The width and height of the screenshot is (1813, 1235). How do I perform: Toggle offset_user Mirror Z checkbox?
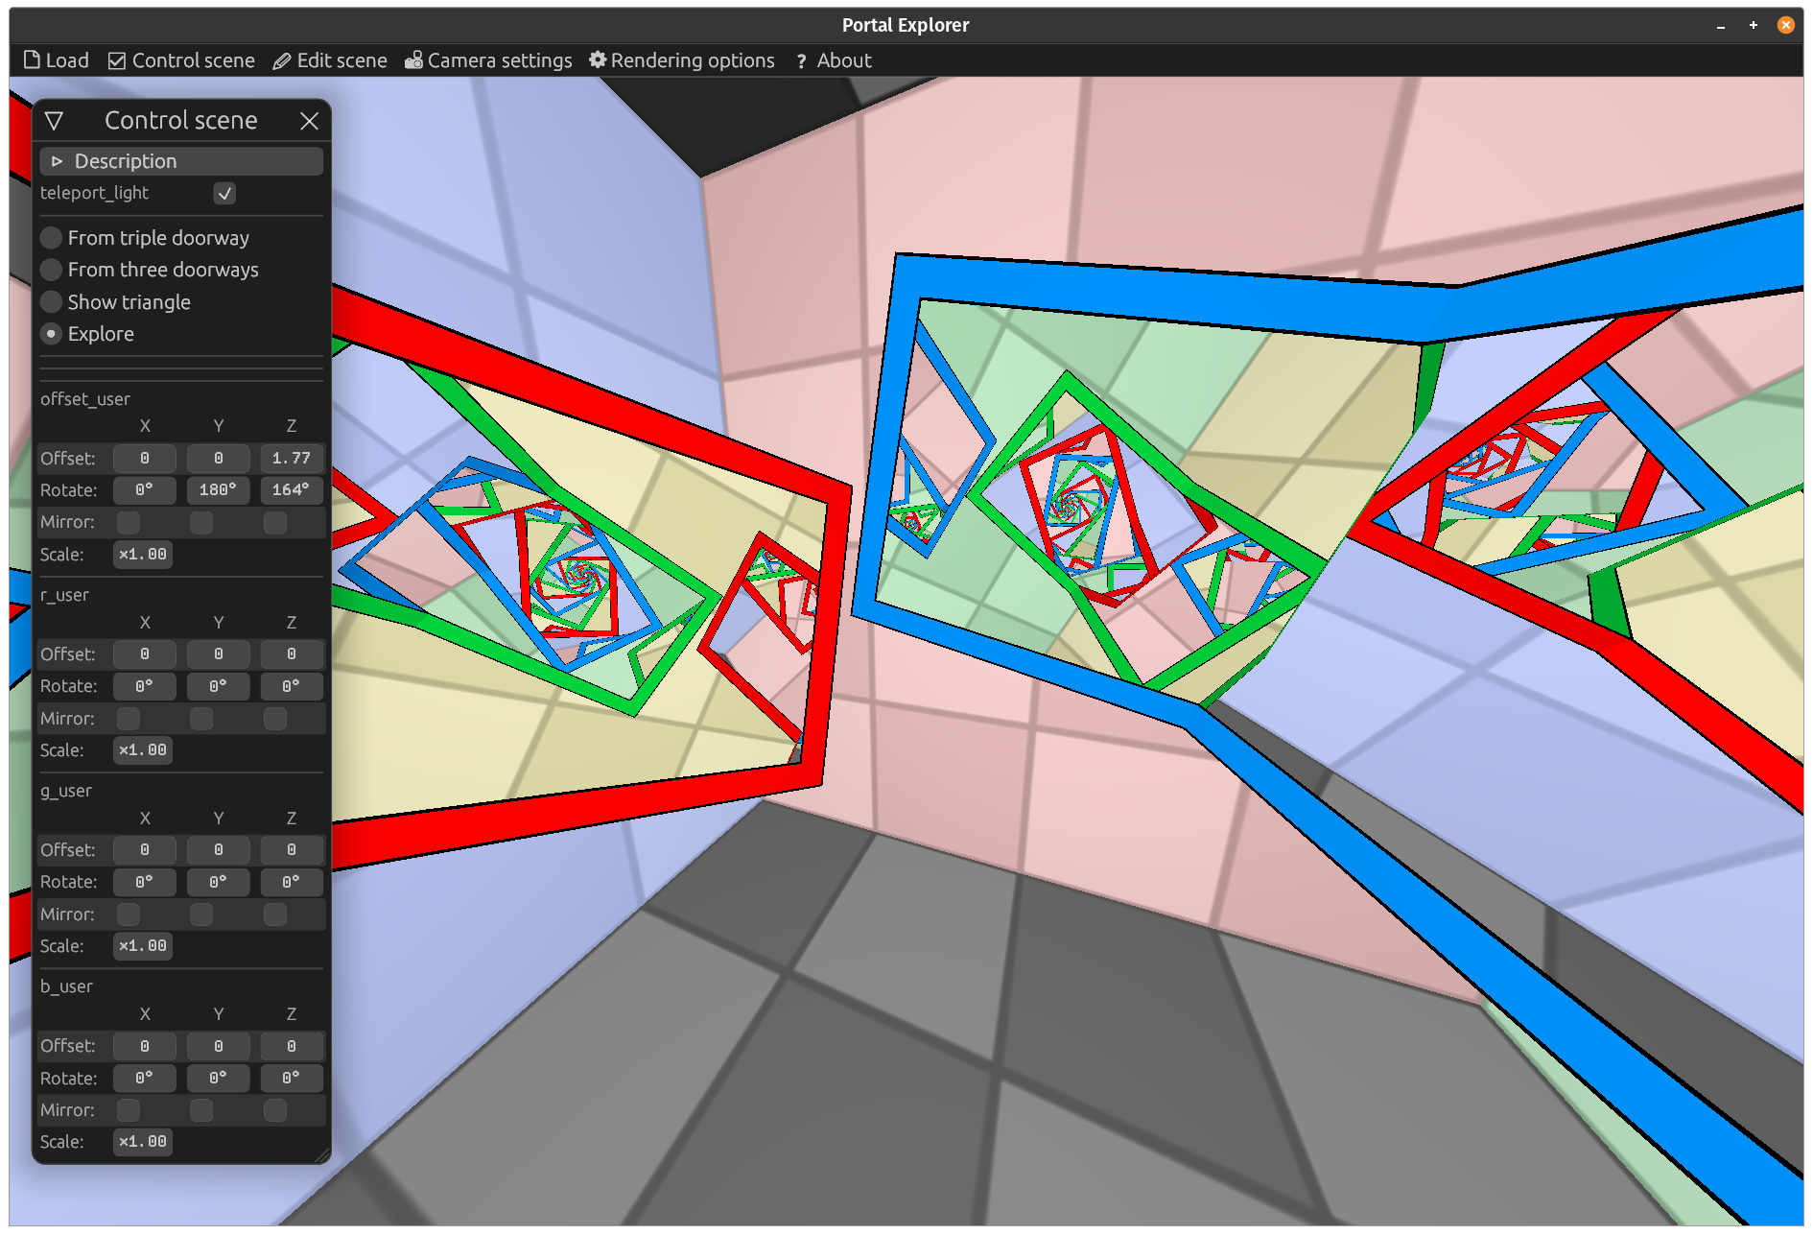[275, 522]
